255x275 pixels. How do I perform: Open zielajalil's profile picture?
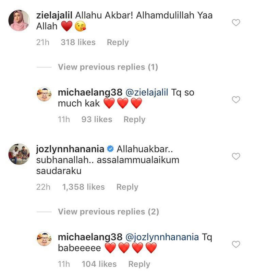19,20
